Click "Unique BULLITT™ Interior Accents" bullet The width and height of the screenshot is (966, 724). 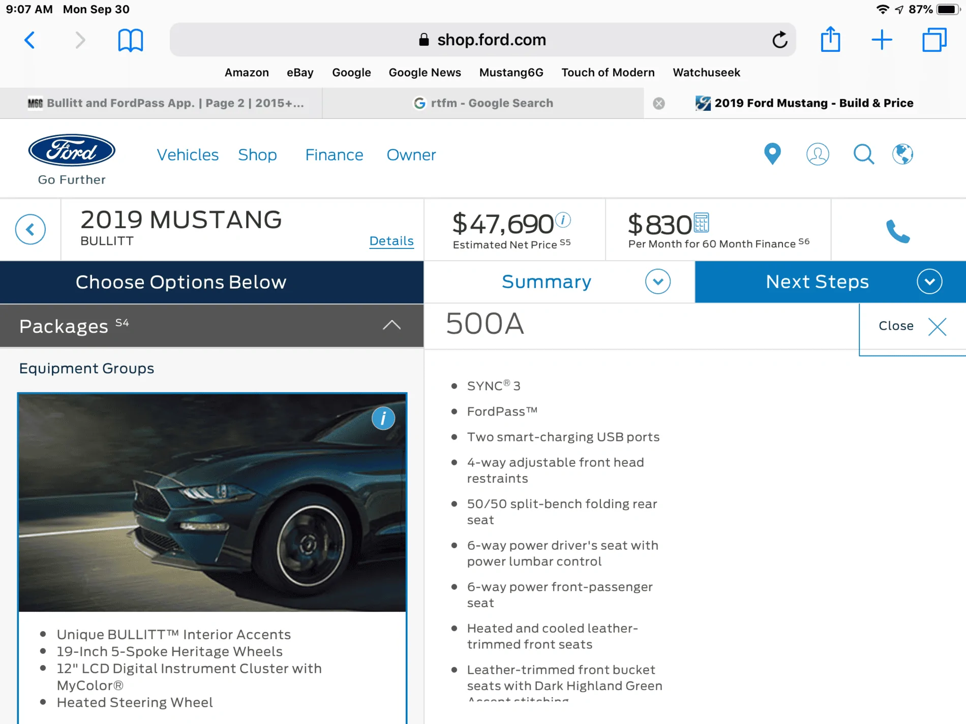tap(173, 634)
